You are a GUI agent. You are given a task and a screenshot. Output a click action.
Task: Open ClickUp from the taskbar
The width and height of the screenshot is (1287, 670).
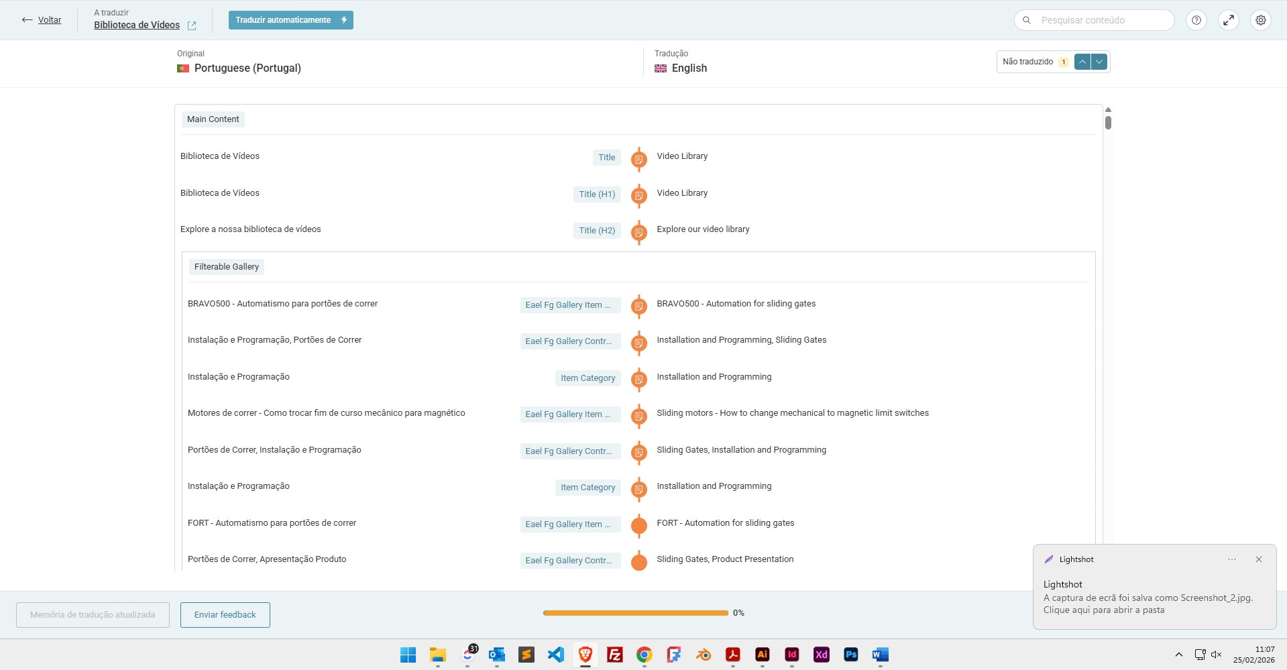[467, 655]
